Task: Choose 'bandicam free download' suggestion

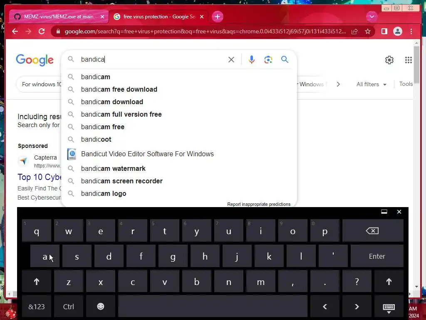Action: click(x=179, y=90)
